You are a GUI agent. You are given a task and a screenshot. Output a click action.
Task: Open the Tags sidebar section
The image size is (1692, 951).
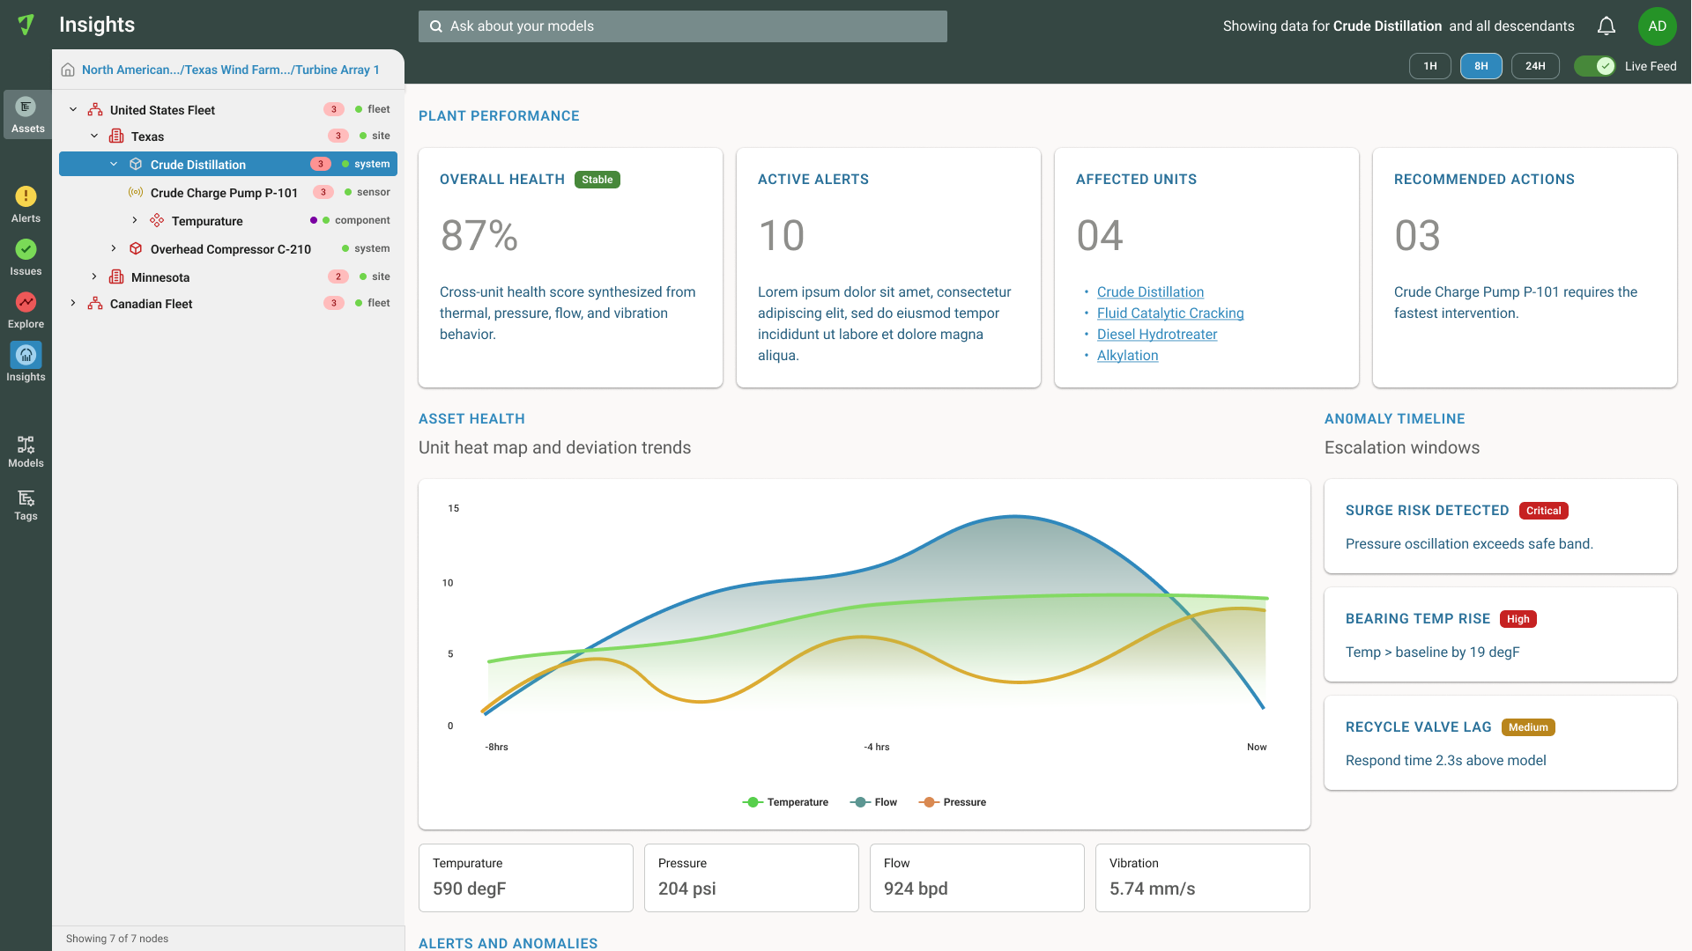click(x=26, y=505)
